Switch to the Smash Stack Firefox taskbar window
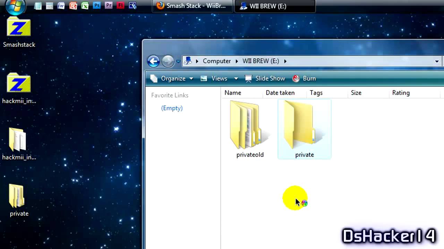 coord(193,6)
